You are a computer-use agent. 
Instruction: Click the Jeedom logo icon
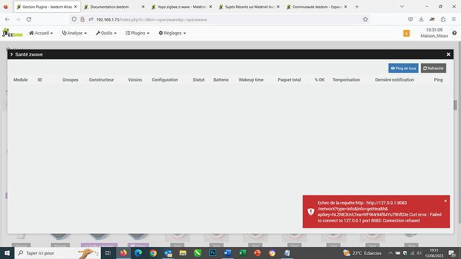coord(12,33)
